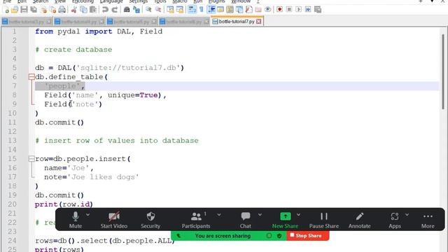Paste from clipboard via the toolbar
This screenshot has width=448, height=252.
(93, 10)
